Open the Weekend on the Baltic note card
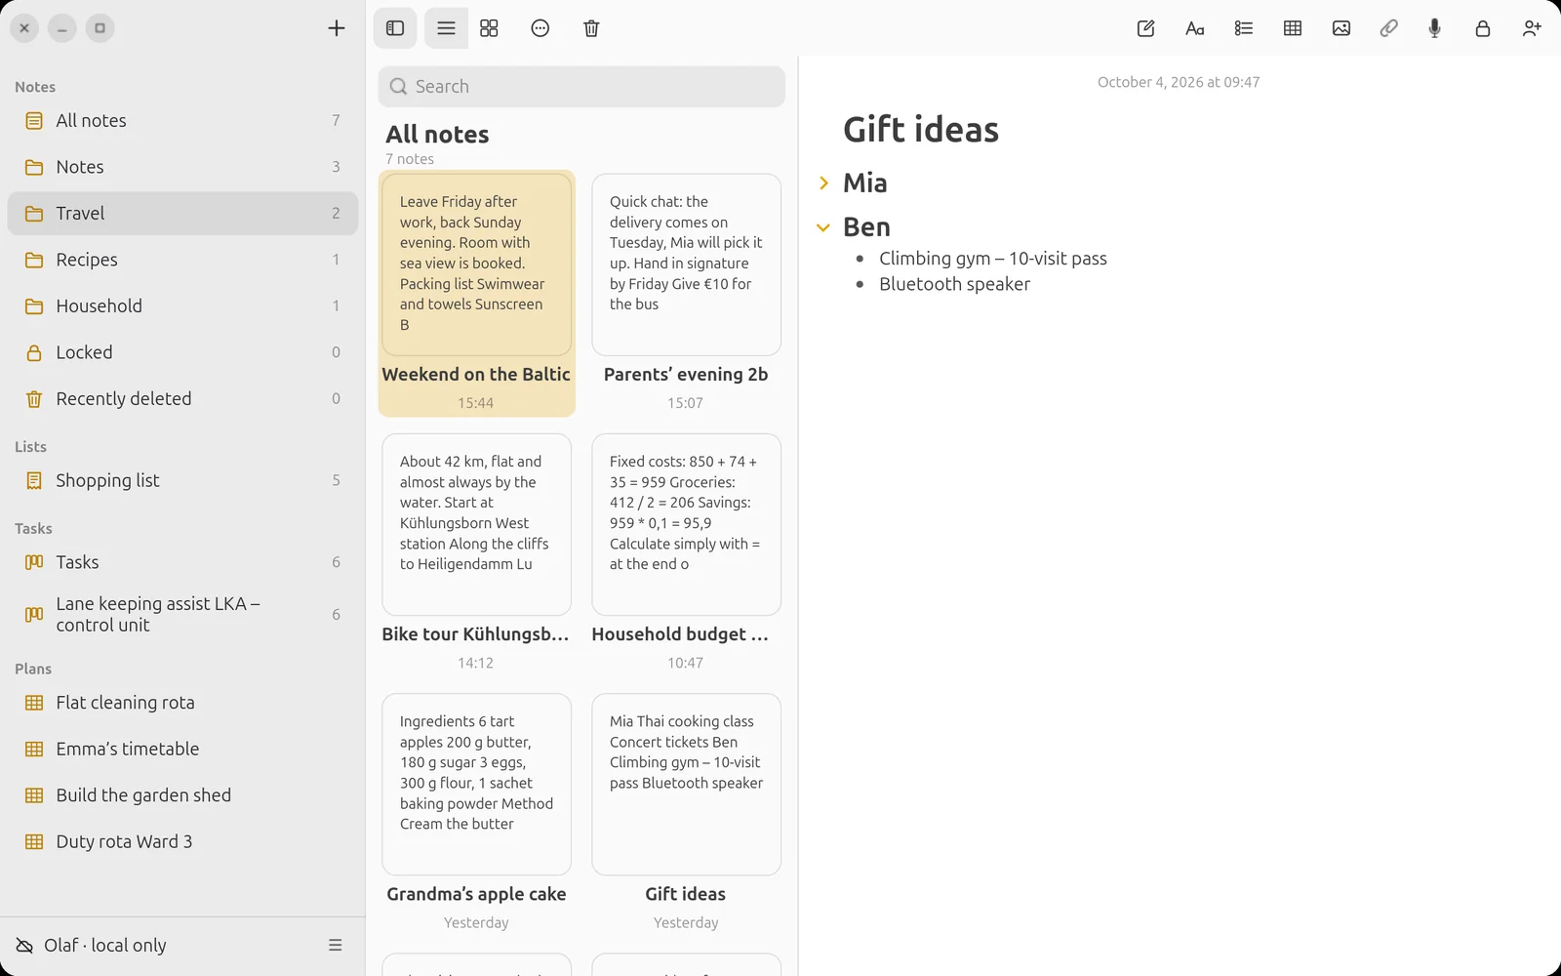Image resolution: width=1561 pixels, height=976 pixels. (476, 293)
